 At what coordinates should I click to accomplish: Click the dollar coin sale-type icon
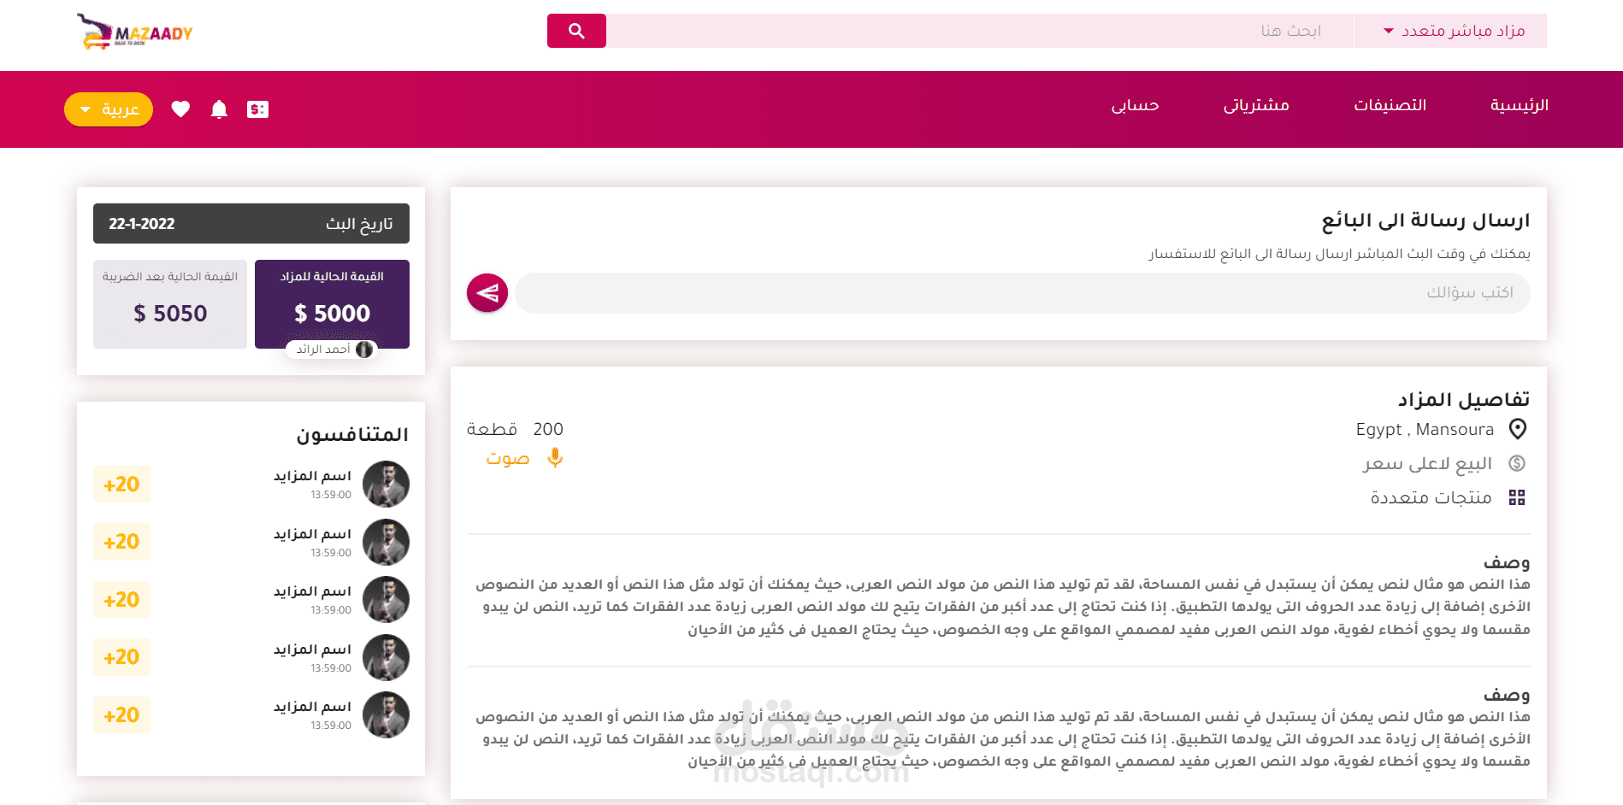[x=1517, y=463]
